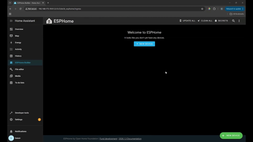Go to the Map page
The width and height of the screenshot is (253, 142).
(x=17, y=36)
